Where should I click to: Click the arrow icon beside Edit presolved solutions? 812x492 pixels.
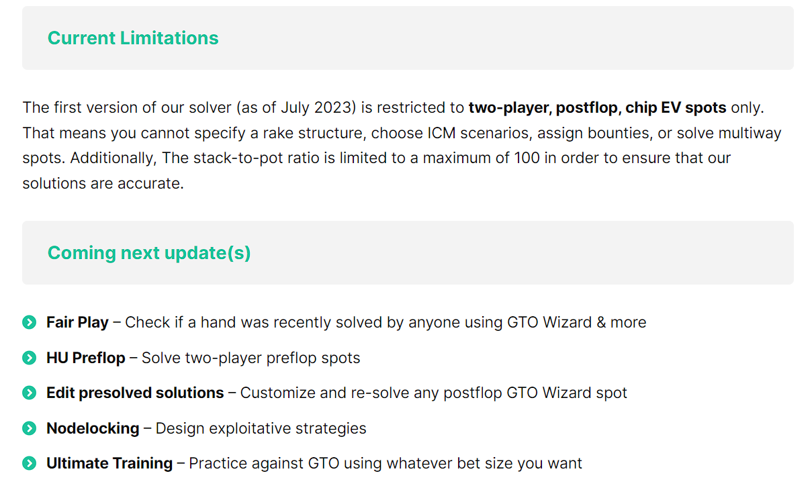tap(29, 393)
